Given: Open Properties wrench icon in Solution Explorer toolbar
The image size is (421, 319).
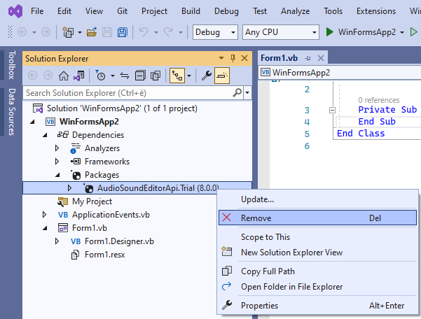Looking at the screenshot, I should click(x=207, y=76).
